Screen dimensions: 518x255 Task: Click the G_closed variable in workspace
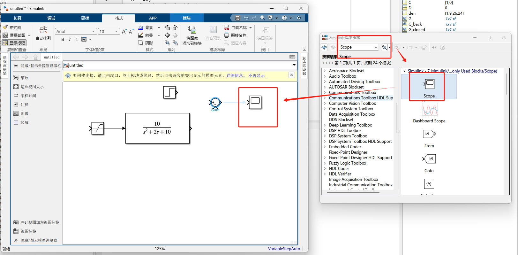[417, 29]
